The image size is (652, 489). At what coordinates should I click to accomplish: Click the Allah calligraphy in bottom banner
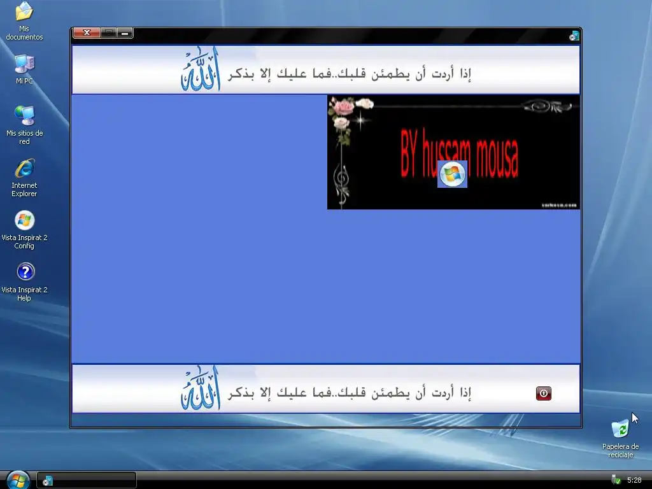201,388
